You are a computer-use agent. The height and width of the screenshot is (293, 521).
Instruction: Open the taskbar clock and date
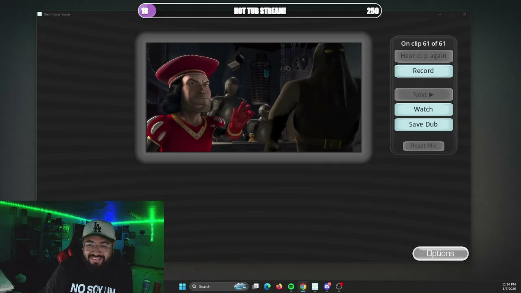click(509, 286)
